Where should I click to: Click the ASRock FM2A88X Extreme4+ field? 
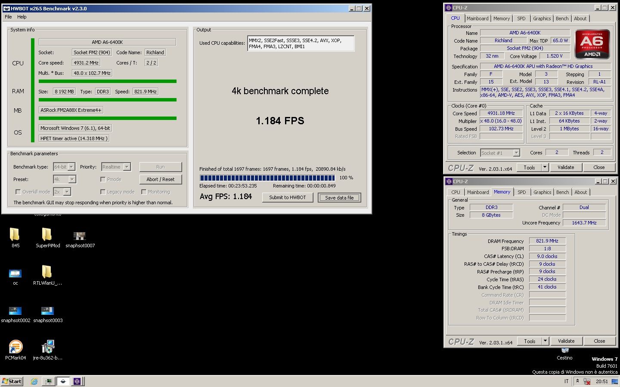tap(71, 110)
